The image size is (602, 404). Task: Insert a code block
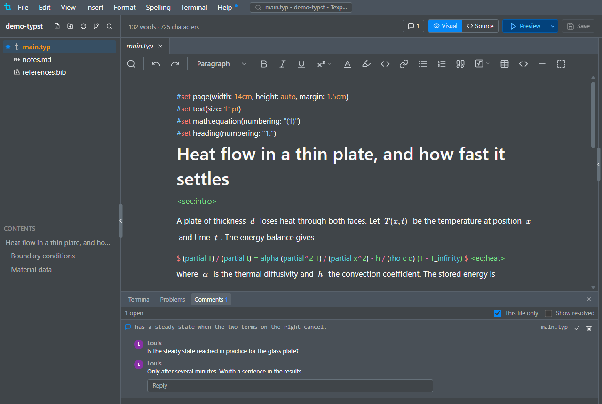[x=523, y=64]
